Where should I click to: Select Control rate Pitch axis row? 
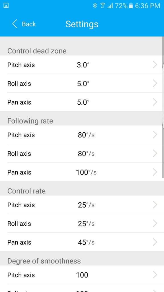tap(82, 205)
